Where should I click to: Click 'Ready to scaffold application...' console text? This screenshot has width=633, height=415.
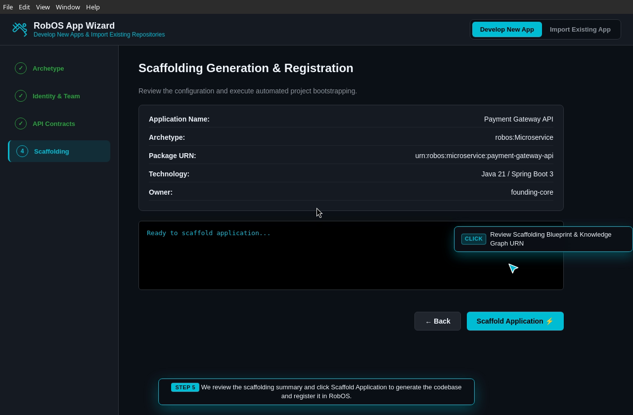(x=209, y=233)
